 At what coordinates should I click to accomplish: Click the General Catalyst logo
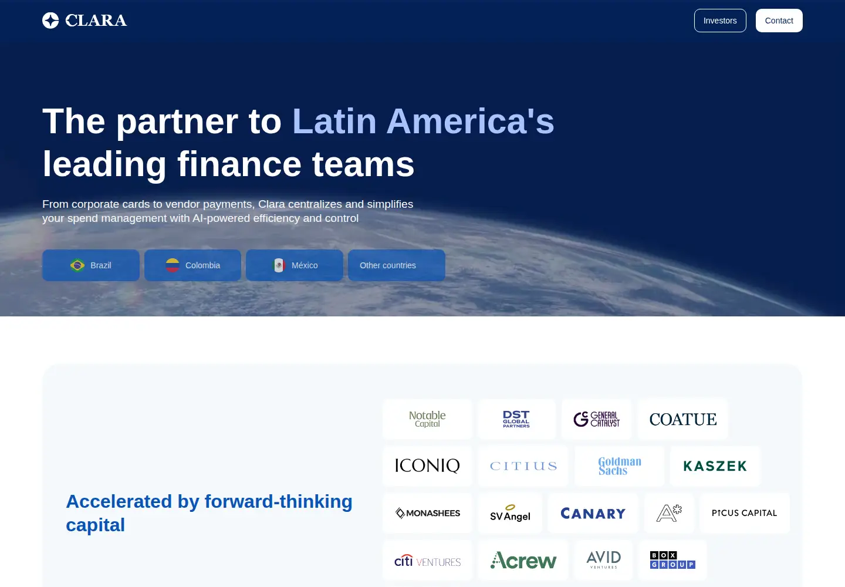(x=596, y=419)
